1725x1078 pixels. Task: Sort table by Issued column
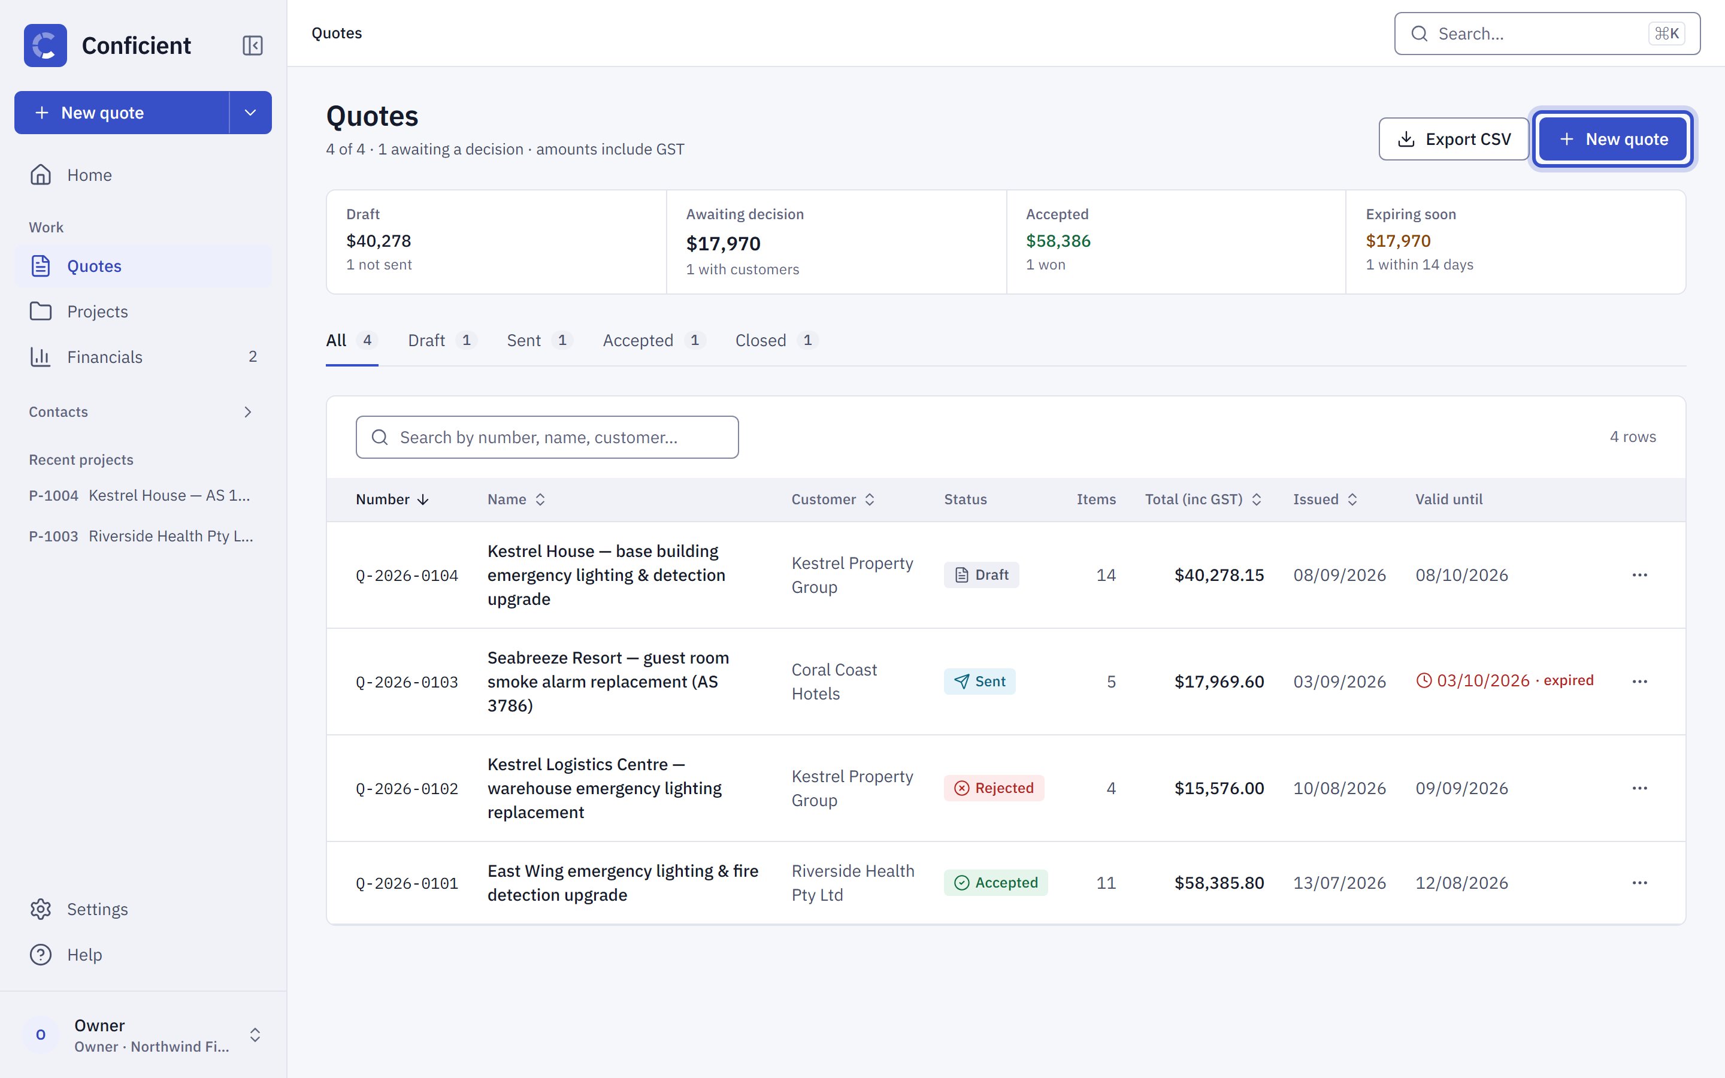click(1325, 500)
